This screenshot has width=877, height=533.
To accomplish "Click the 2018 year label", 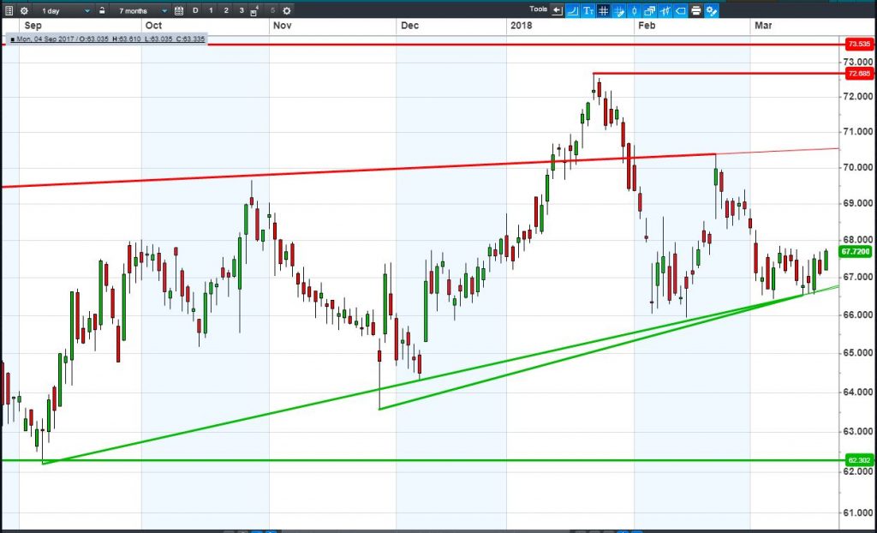I will point(522,26).
